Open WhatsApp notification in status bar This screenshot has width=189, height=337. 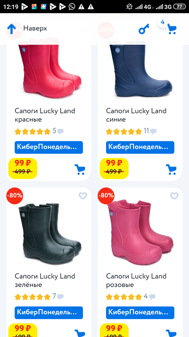click(72, 7)
